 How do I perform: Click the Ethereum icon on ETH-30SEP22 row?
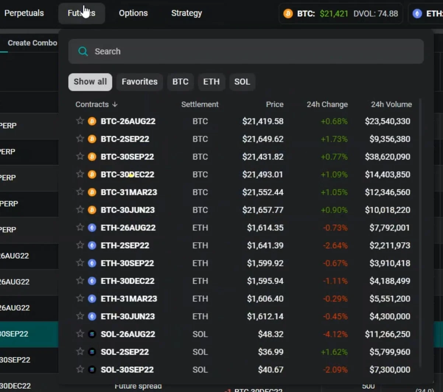coord(92,263)
